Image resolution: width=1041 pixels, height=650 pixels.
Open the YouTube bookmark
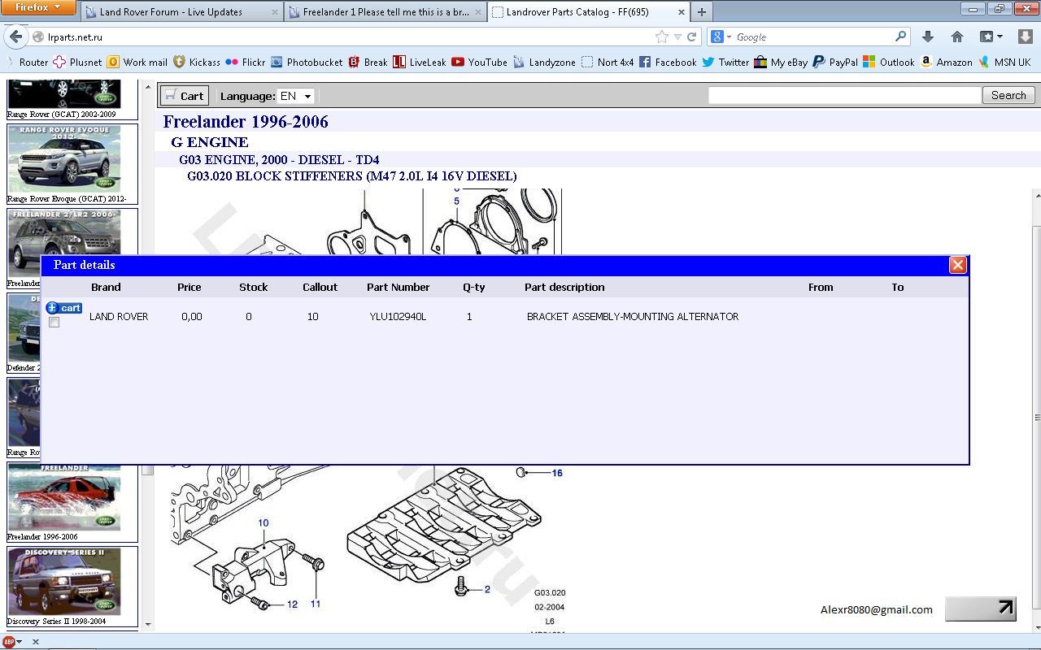(480, 62)
